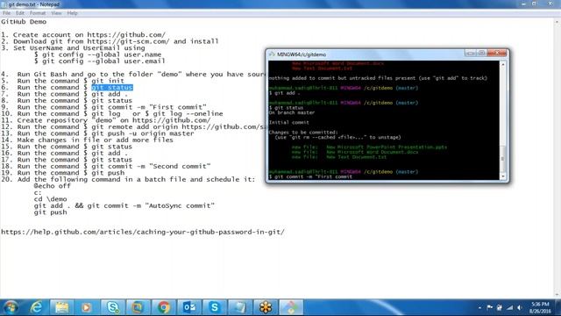Click 'Changes to be committed:' in terminal

pos(303,133)
